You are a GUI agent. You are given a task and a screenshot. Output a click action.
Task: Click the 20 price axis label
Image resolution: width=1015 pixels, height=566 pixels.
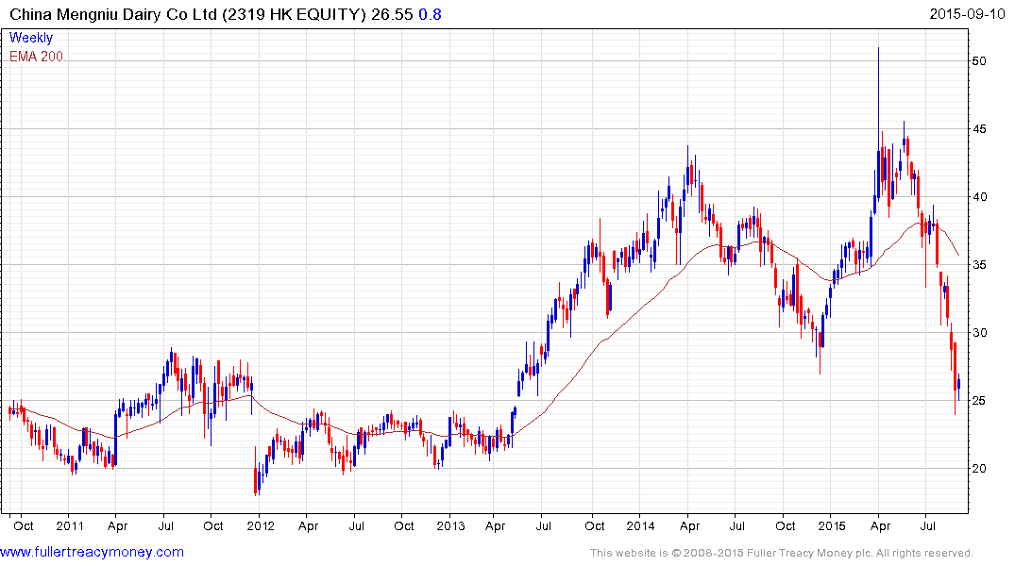point(979,468)
